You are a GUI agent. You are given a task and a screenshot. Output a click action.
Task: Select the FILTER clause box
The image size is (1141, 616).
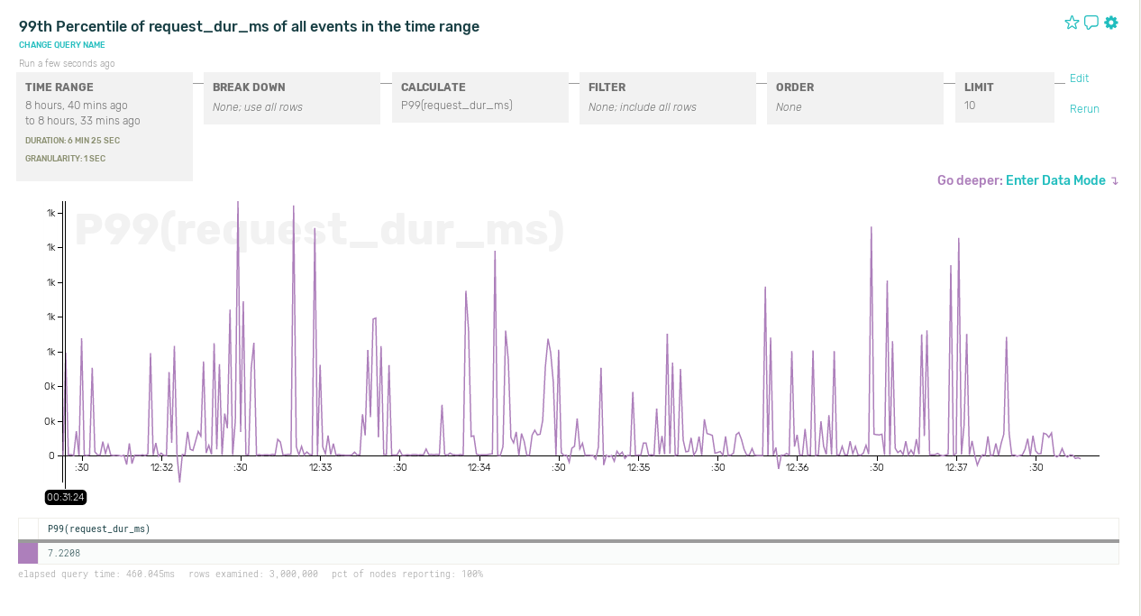click(667, 98)
